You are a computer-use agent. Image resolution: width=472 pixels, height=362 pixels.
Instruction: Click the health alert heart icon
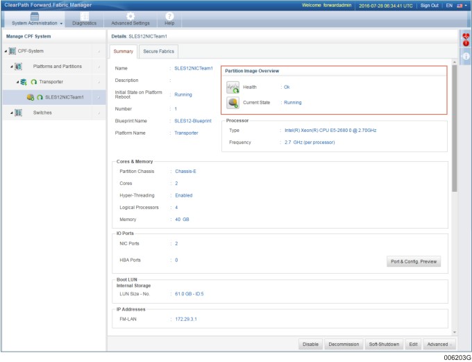(466, 39)
